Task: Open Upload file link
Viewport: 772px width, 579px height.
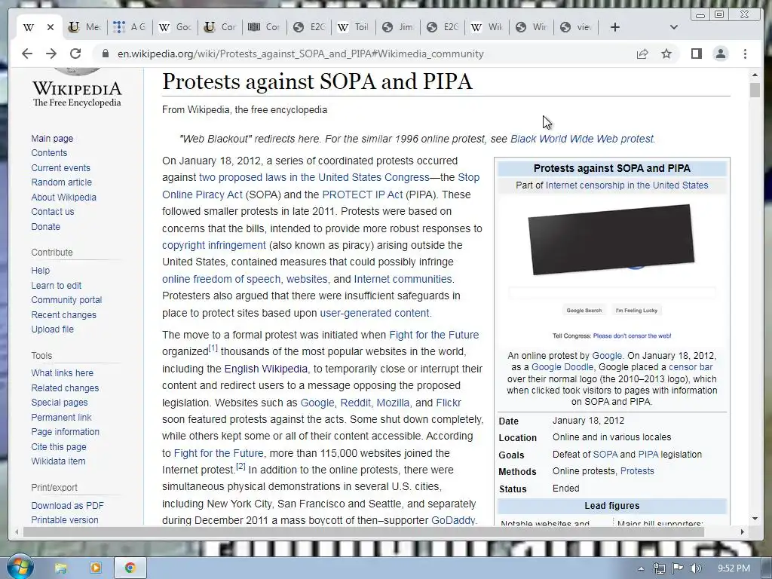Action: click(52, 329)
